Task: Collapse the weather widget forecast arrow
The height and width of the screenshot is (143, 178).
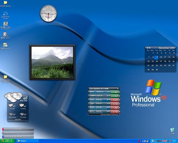Action: (27, 121)
